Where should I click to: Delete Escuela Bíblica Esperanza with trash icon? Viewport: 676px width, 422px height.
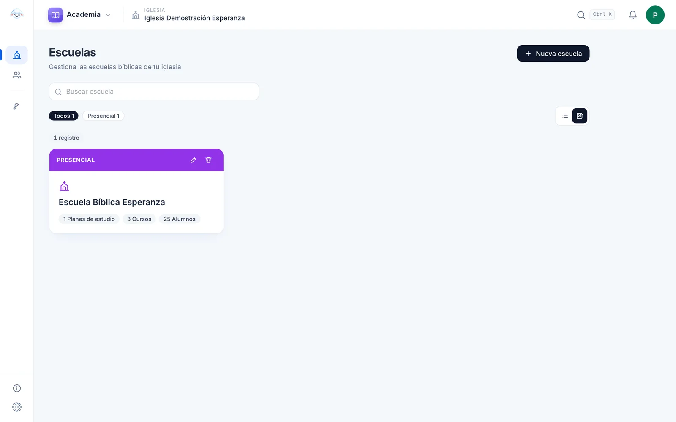pyautogui.click(x=208, y=160)
